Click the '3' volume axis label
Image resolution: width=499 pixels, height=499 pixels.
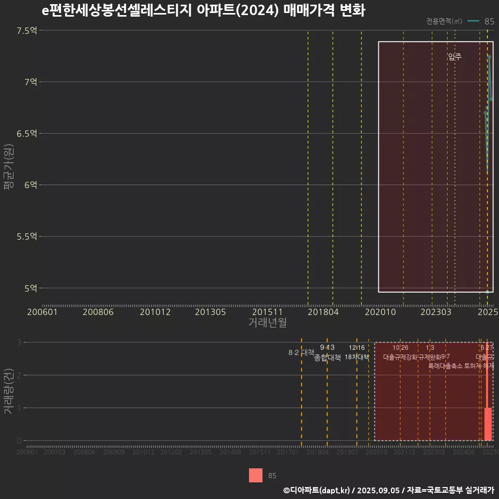(x=19, y=343)
